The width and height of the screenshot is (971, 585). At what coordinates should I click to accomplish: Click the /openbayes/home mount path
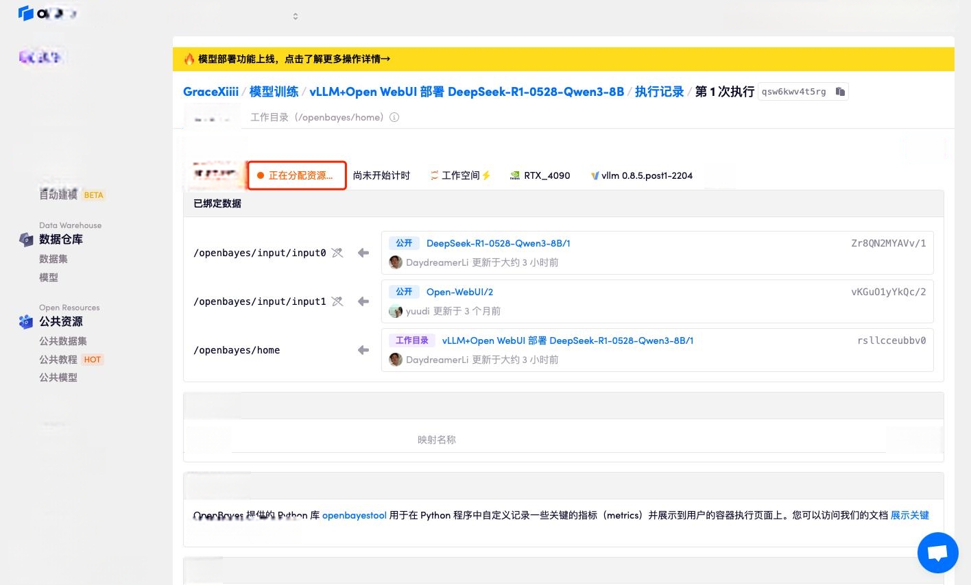(x=237, y=350)
